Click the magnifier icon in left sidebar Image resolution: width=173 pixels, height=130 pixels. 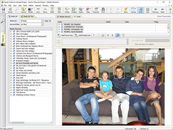click(3, 21)
